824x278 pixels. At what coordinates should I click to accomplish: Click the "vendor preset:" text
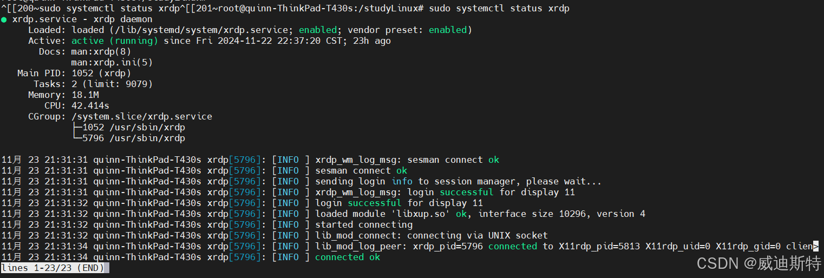point(385,30)
